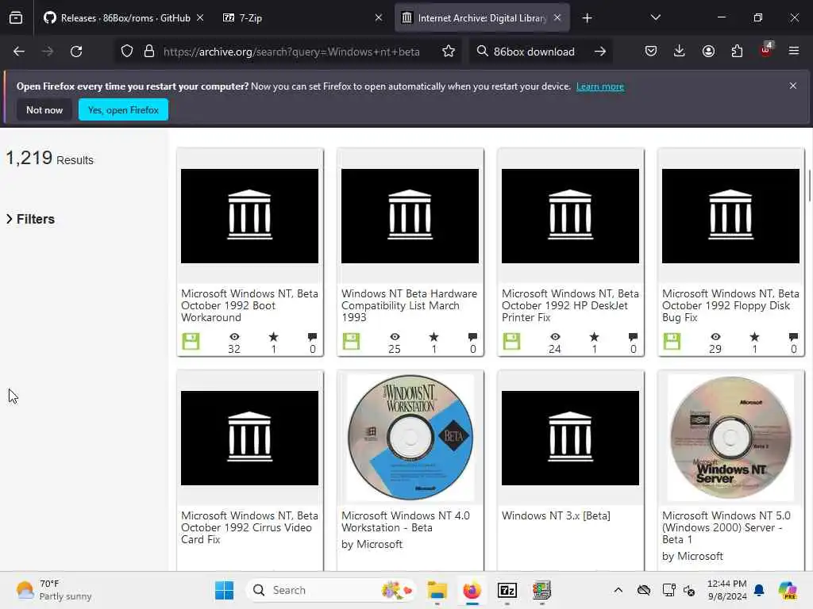
Task: Click the Firefox taskbar icon
Action: (472, 590)
